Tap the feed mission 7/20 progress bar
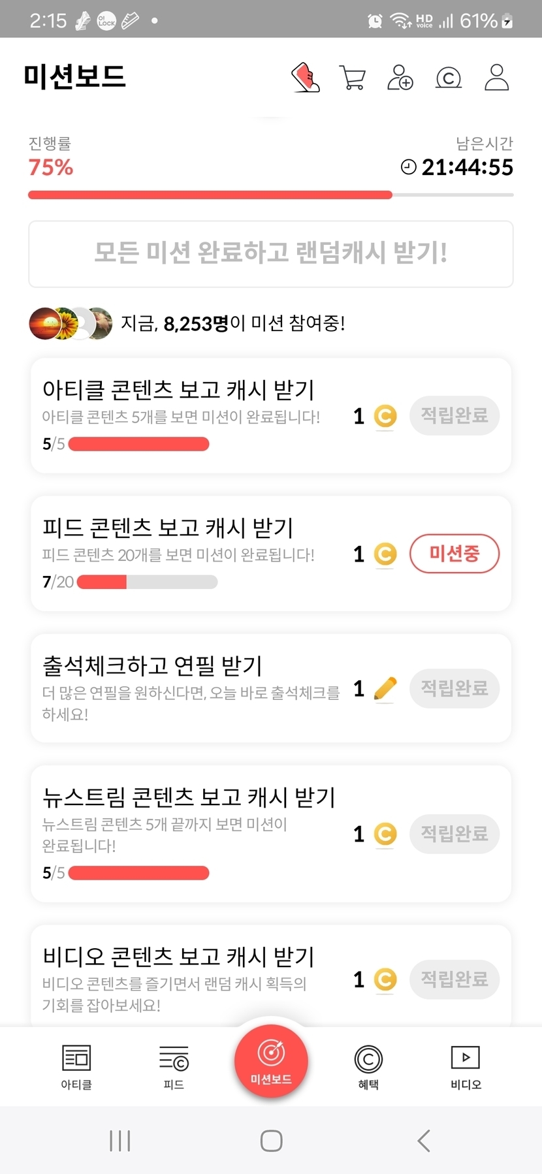542x1174 pixels. (147, 582)
